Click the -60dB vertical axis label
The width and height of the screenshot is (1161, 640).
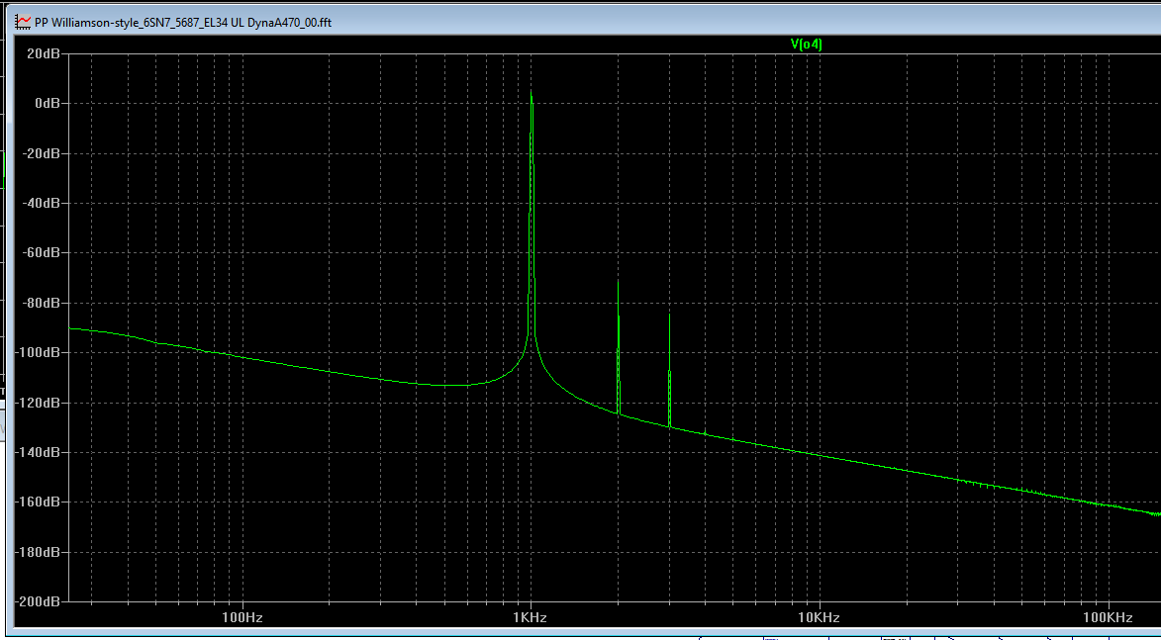(x=43, y=252)
